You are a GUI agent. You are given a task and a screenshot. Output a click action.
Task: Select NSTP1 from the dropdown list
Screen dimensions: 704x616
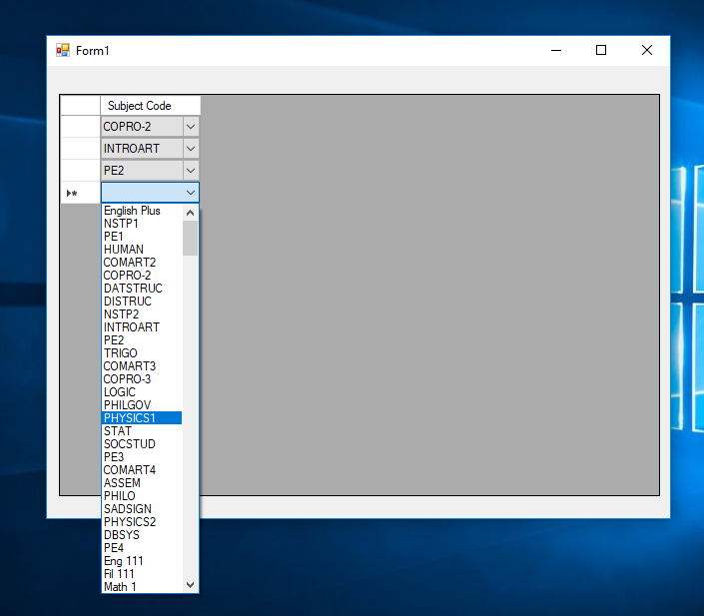click(142, 224)
